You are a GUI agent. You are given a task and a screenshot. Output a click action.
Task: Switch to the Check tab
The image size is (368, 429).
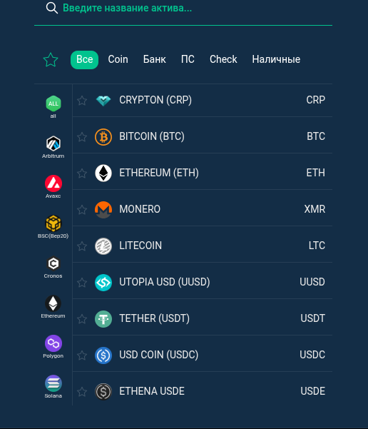(223, 59)
